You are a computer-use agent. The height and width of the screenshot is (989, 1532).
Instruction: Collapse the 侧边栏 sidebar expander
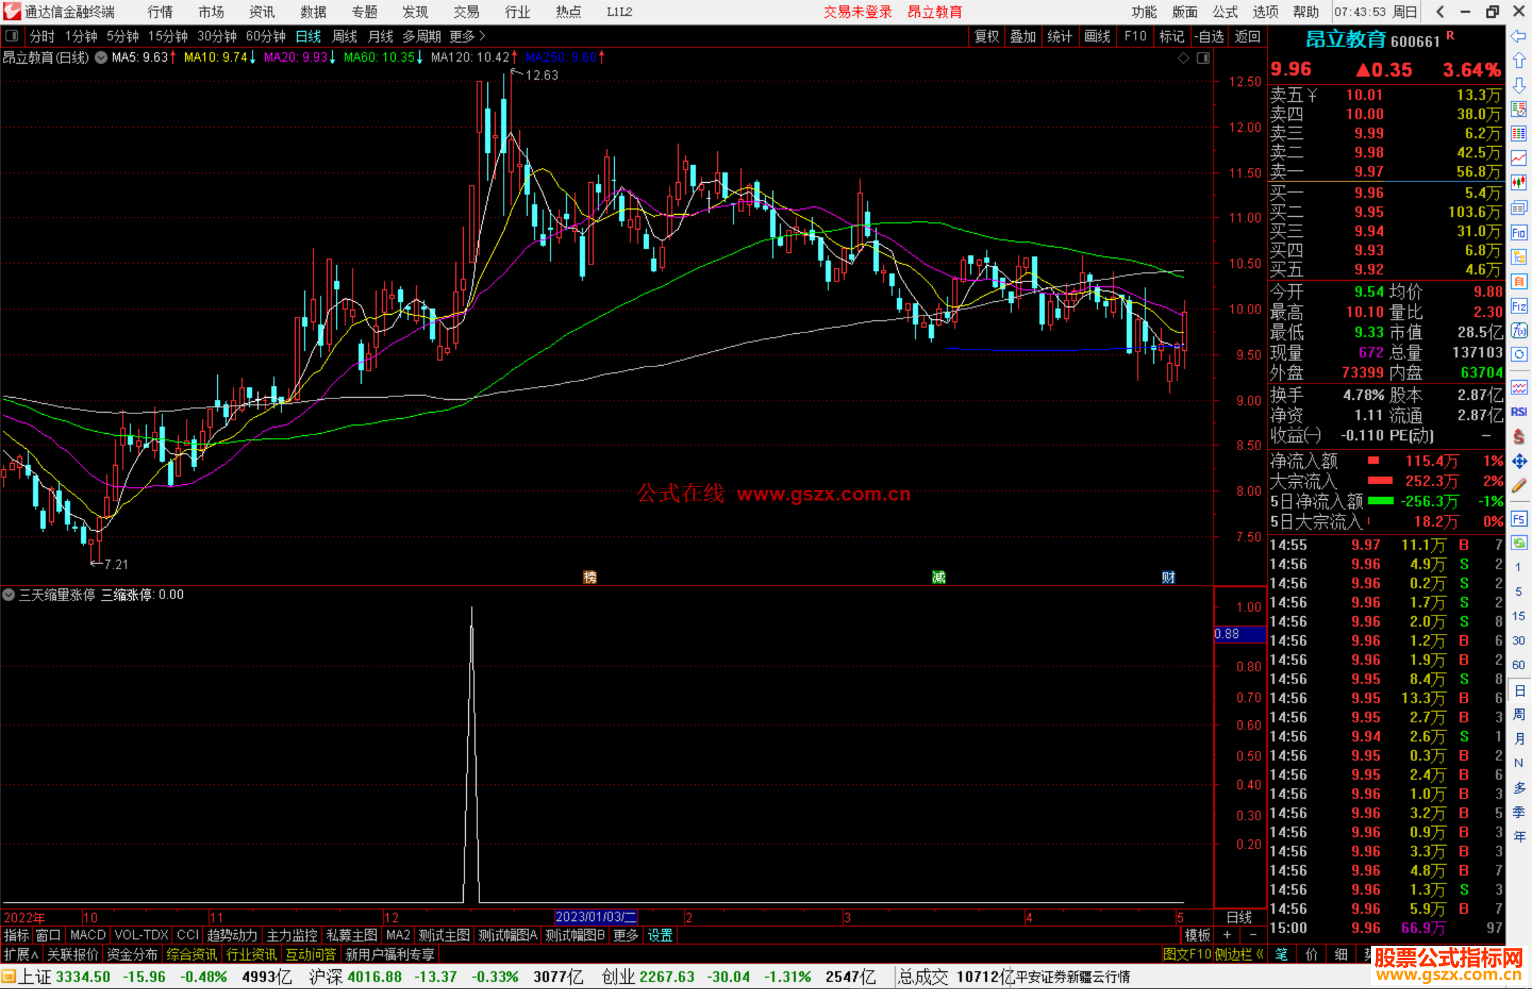(x=1240, y=954)
